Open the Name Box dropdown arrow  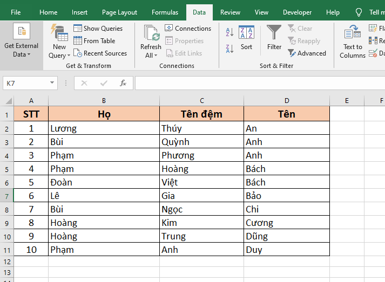point(52,83)
